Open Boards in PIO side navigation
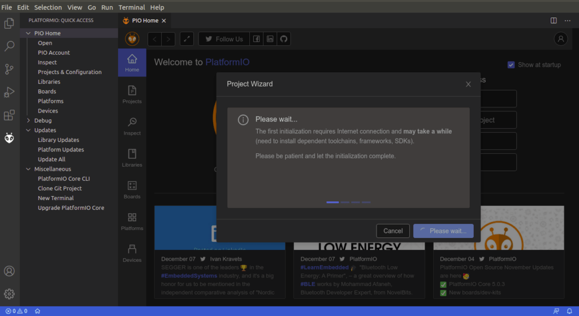The image size is (579, 316). click(132, 190)
